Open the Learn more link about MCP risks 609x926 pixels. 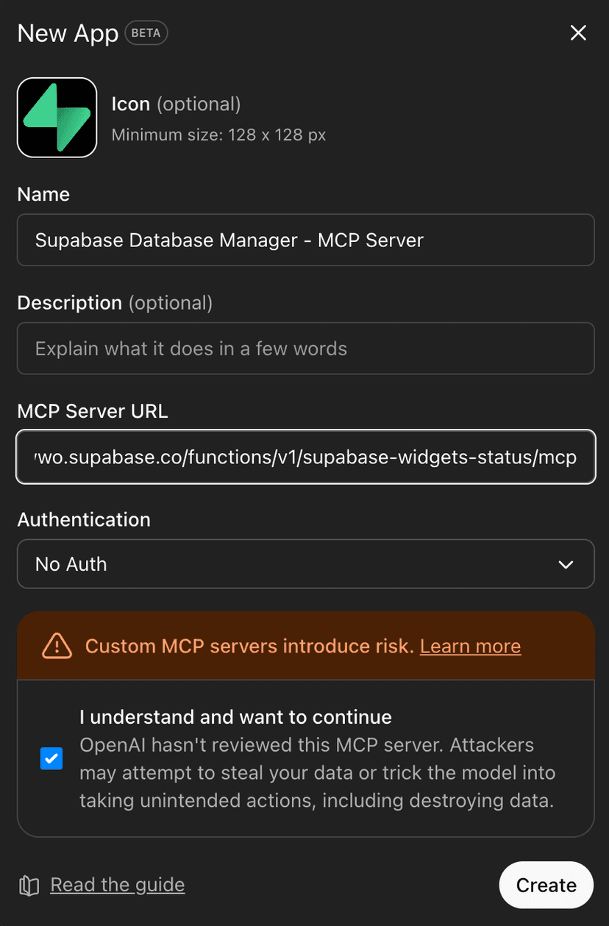click(x=470, y=646)
